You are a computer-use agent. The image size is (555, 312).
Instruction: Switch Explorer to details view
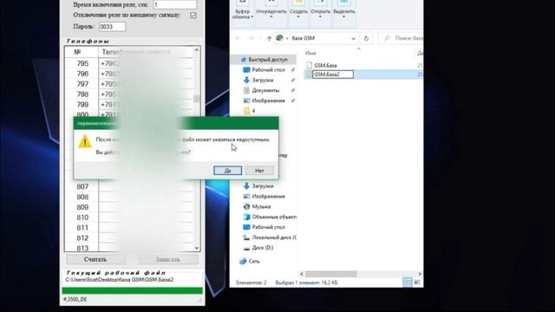pos(408,282)
